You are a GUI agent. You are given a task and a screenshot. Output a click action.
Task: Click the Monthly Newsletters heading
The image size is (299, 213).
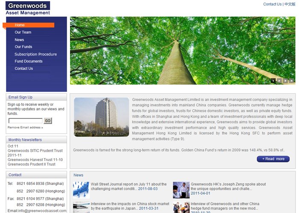25,140
